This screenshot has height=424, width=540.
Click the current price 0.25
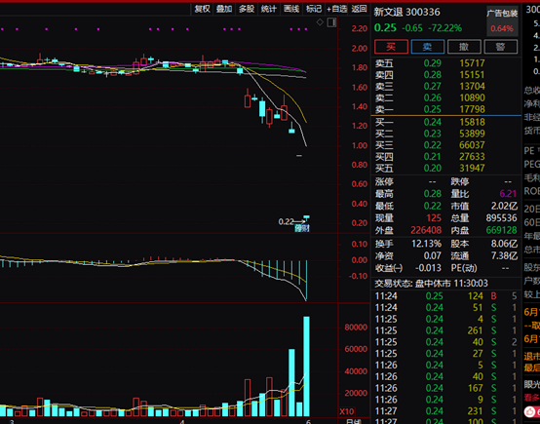coord(385,28)
